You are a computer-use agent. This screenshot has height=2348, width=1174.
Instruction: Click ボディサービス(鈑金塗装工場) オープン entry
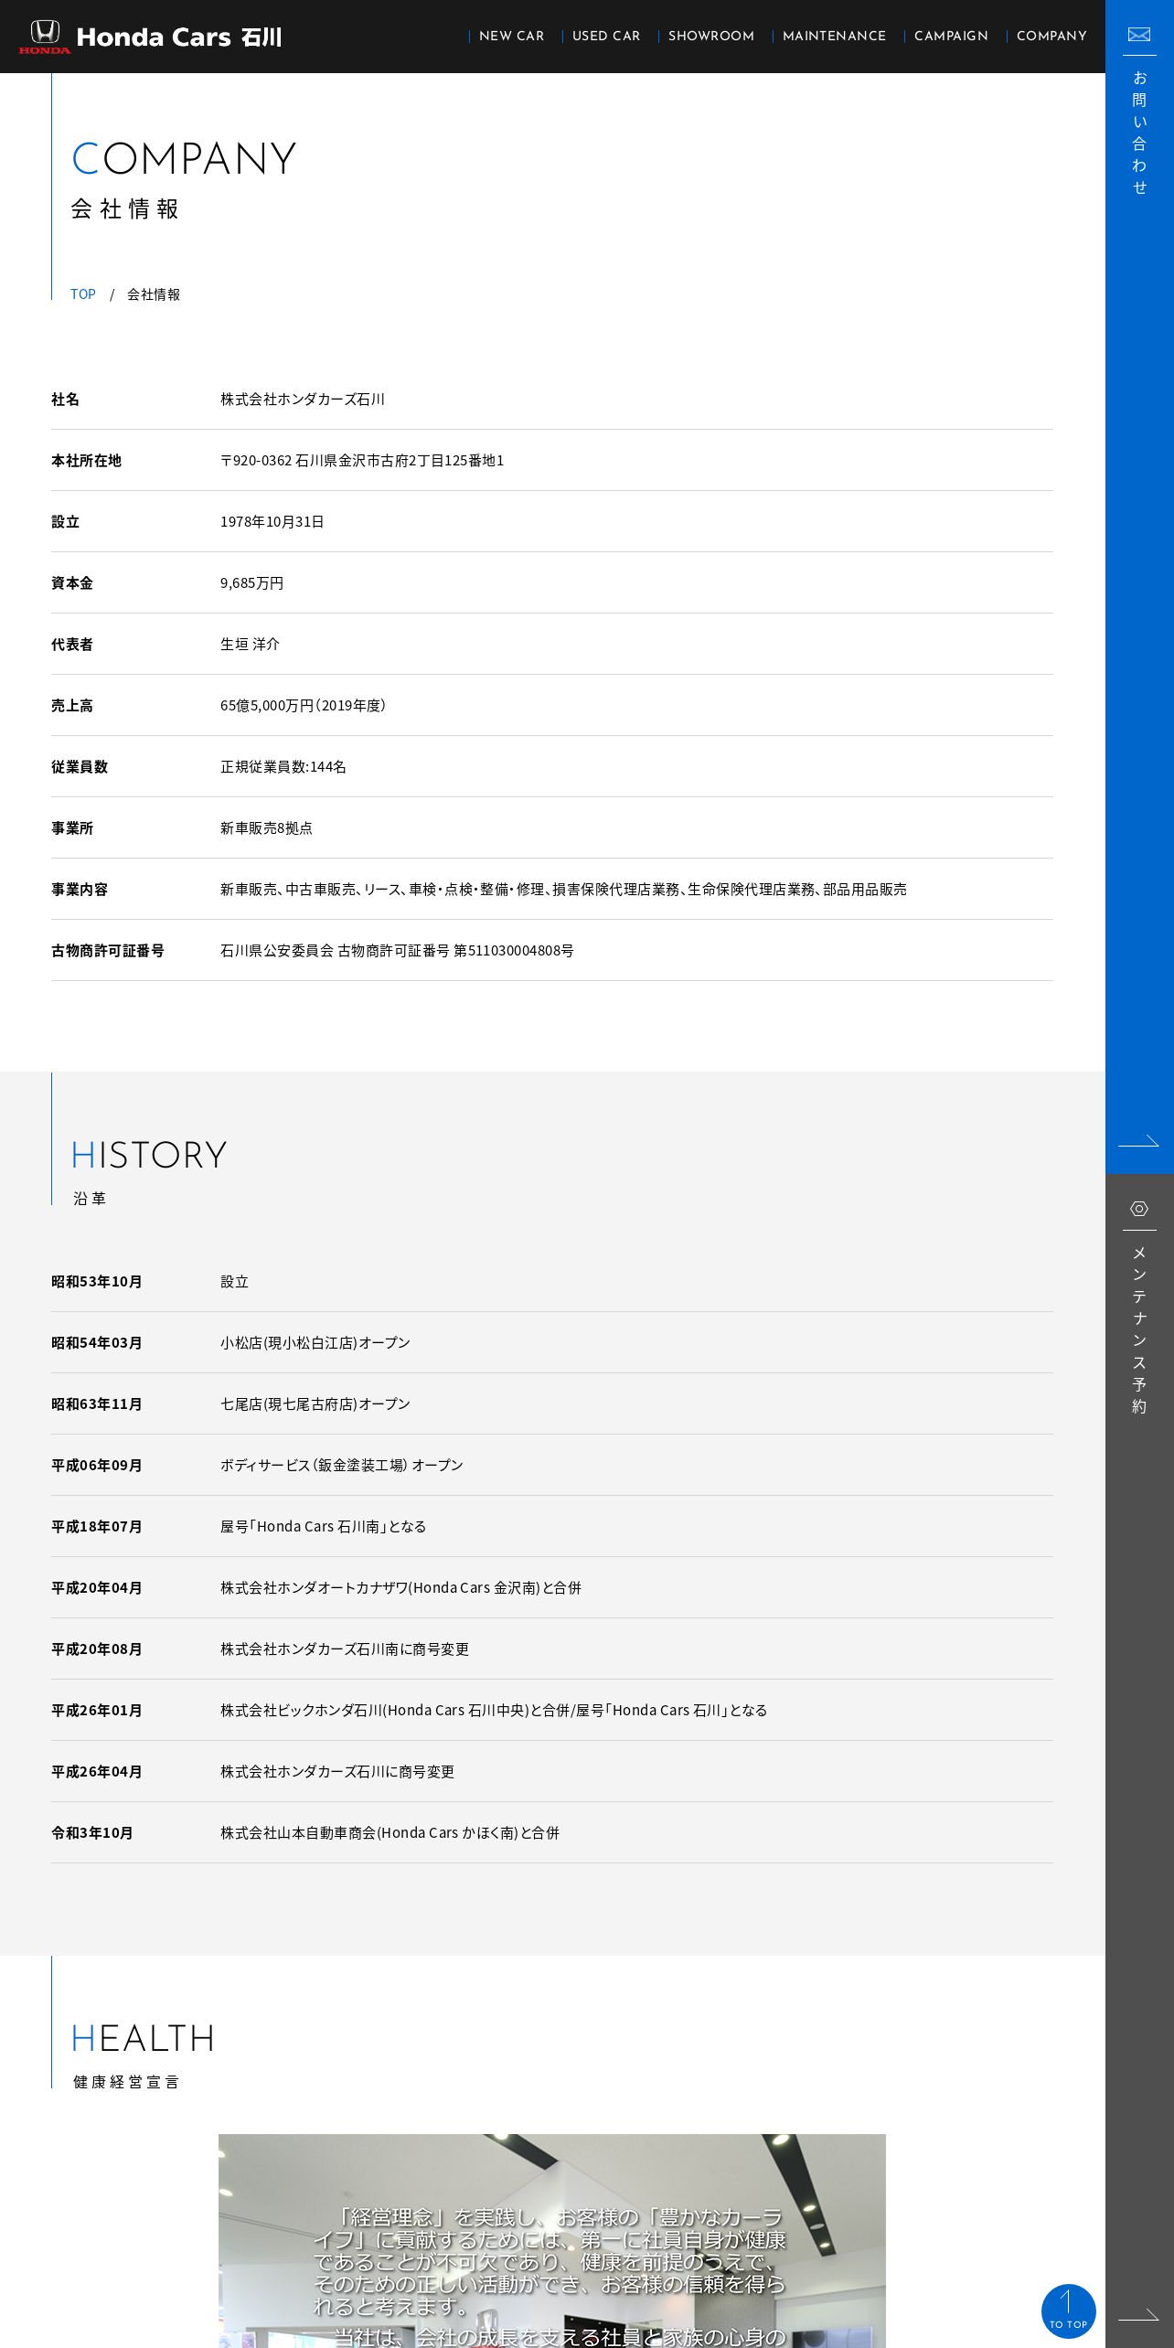coord(342,1466)
